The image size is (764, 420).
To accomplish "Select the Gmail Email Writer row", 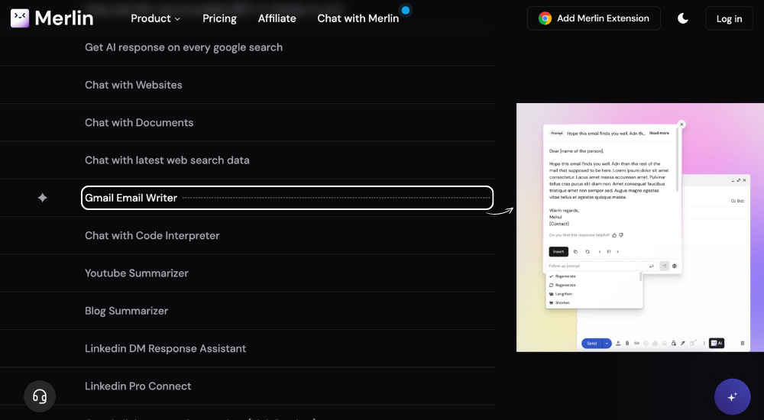I will coord(287,198).
